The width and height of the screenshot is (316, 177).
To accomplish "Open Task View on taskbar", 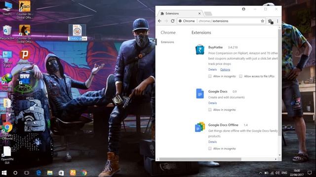I will point(27,173).
